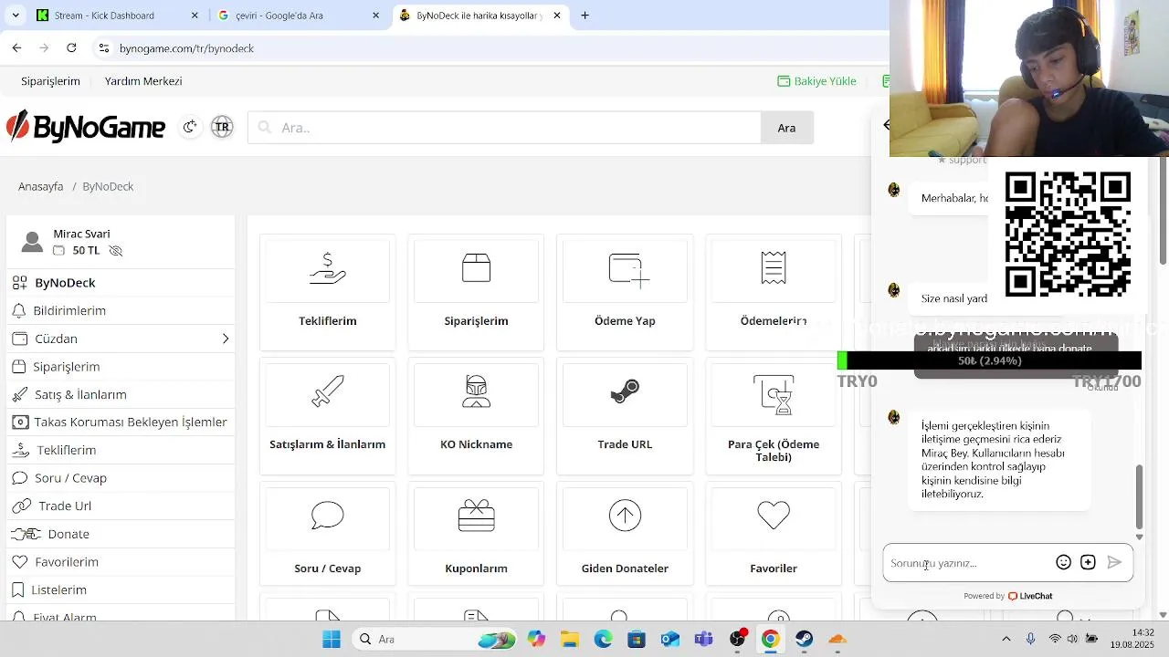
Task: Open the KO Nickname card
Action: 476,415
